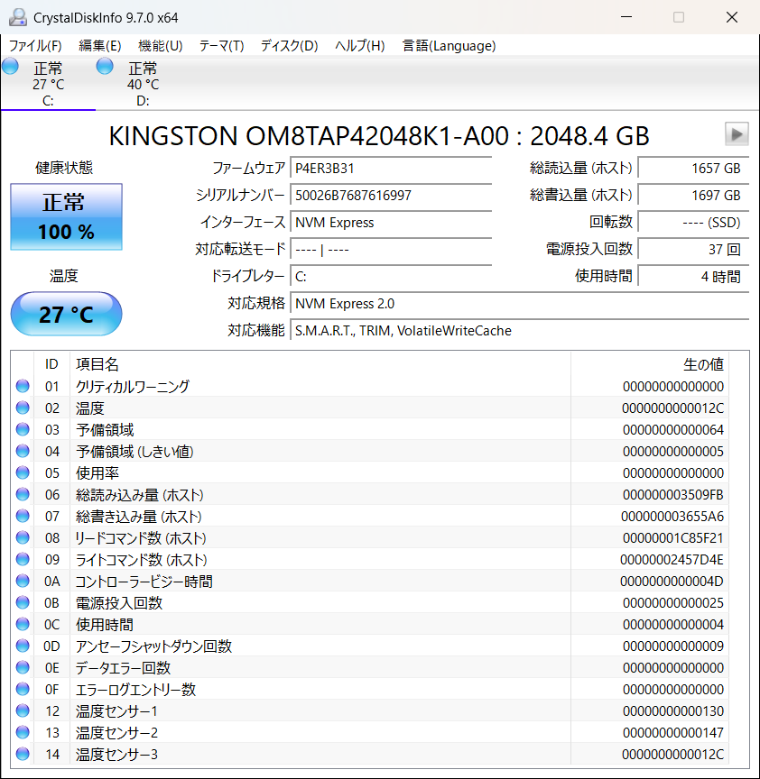Click raw value 00000000000147
The width and height of the screenshot is (760, 779).
673,733
